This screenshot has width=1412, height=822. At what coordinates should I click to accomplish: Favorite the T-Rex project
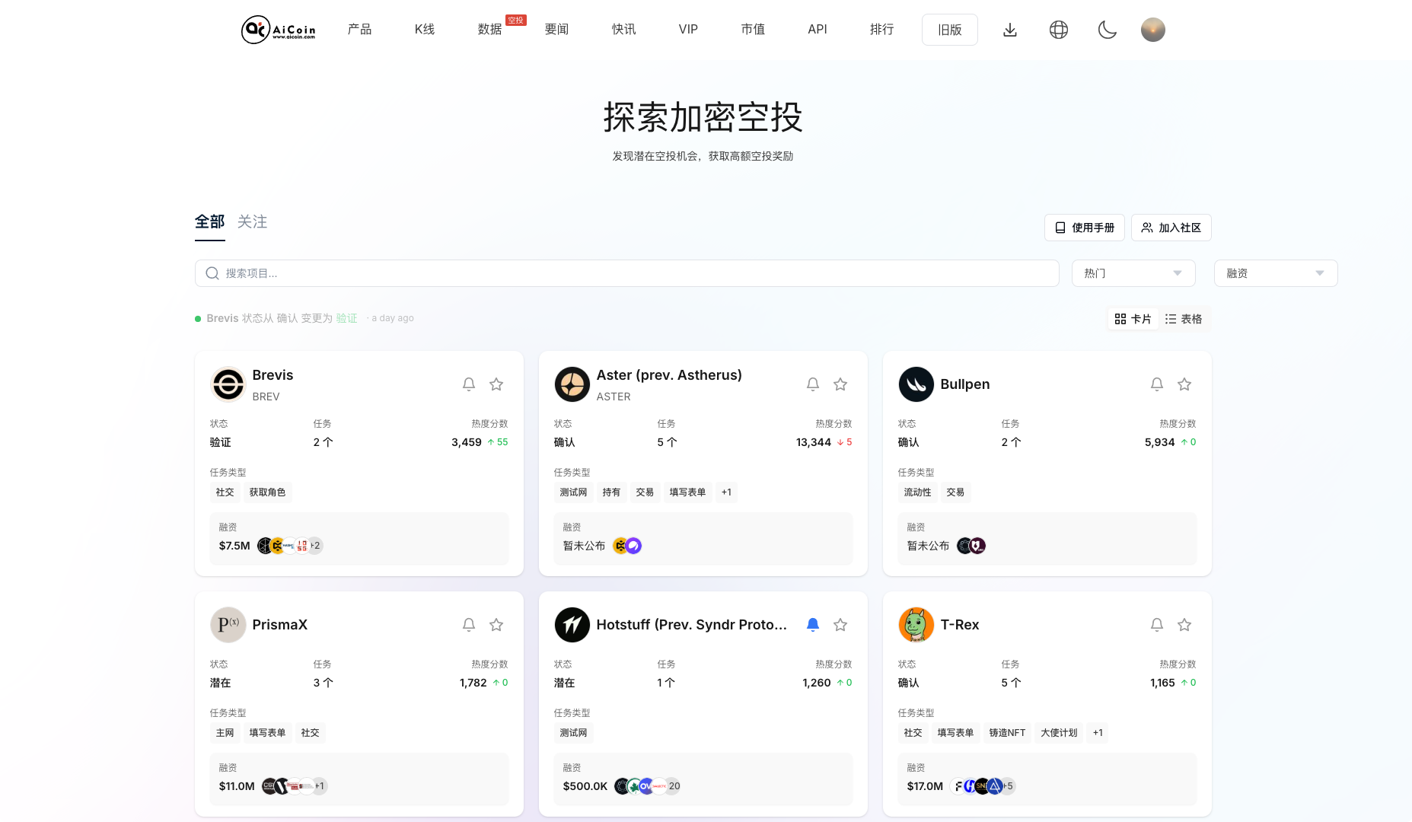point(1184,625)
